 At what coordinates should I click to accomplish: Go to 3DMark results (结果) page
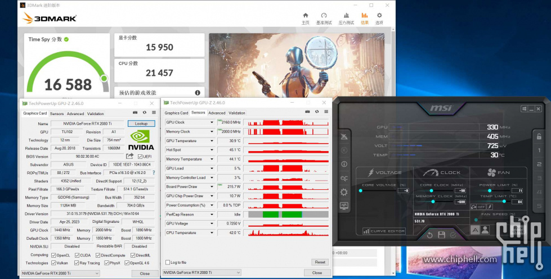(x=364, y=19)
